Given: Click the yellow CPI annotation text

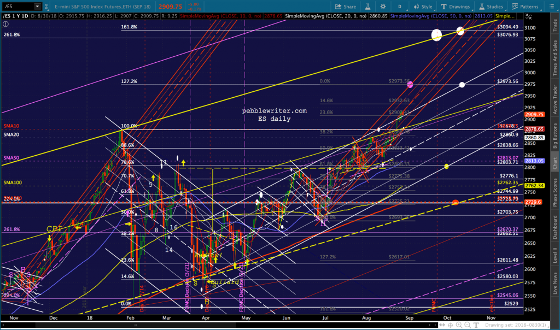Looking at the screenshot, I should click(x=54, y=229).
